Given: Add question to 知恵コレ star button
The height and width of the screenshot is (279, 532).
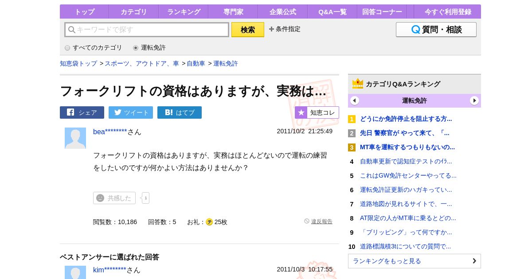Looking at the screenshot, I should click(x=317, y=112).
